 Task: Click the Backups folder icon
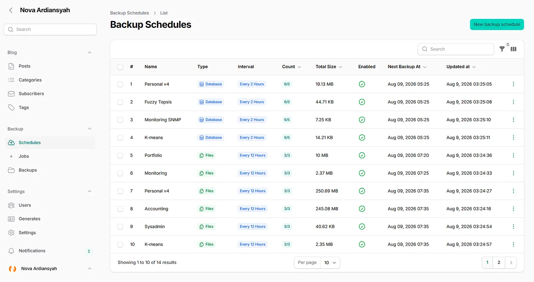coord(11,170)
